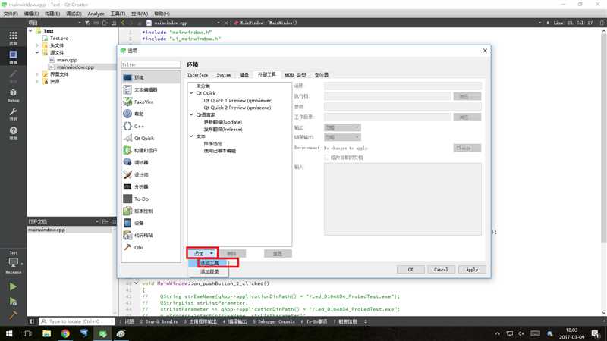Select the 设计师 category in Options

pyautogui.click(x=150, y=174)
